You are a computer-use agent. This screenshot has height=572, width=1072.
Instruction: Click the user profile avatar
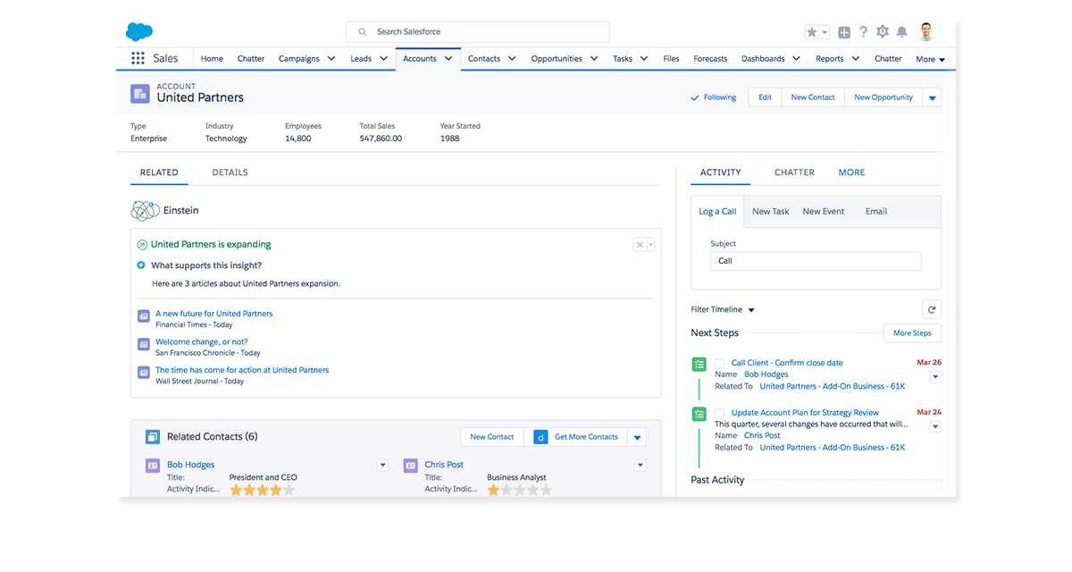[925, 32]
